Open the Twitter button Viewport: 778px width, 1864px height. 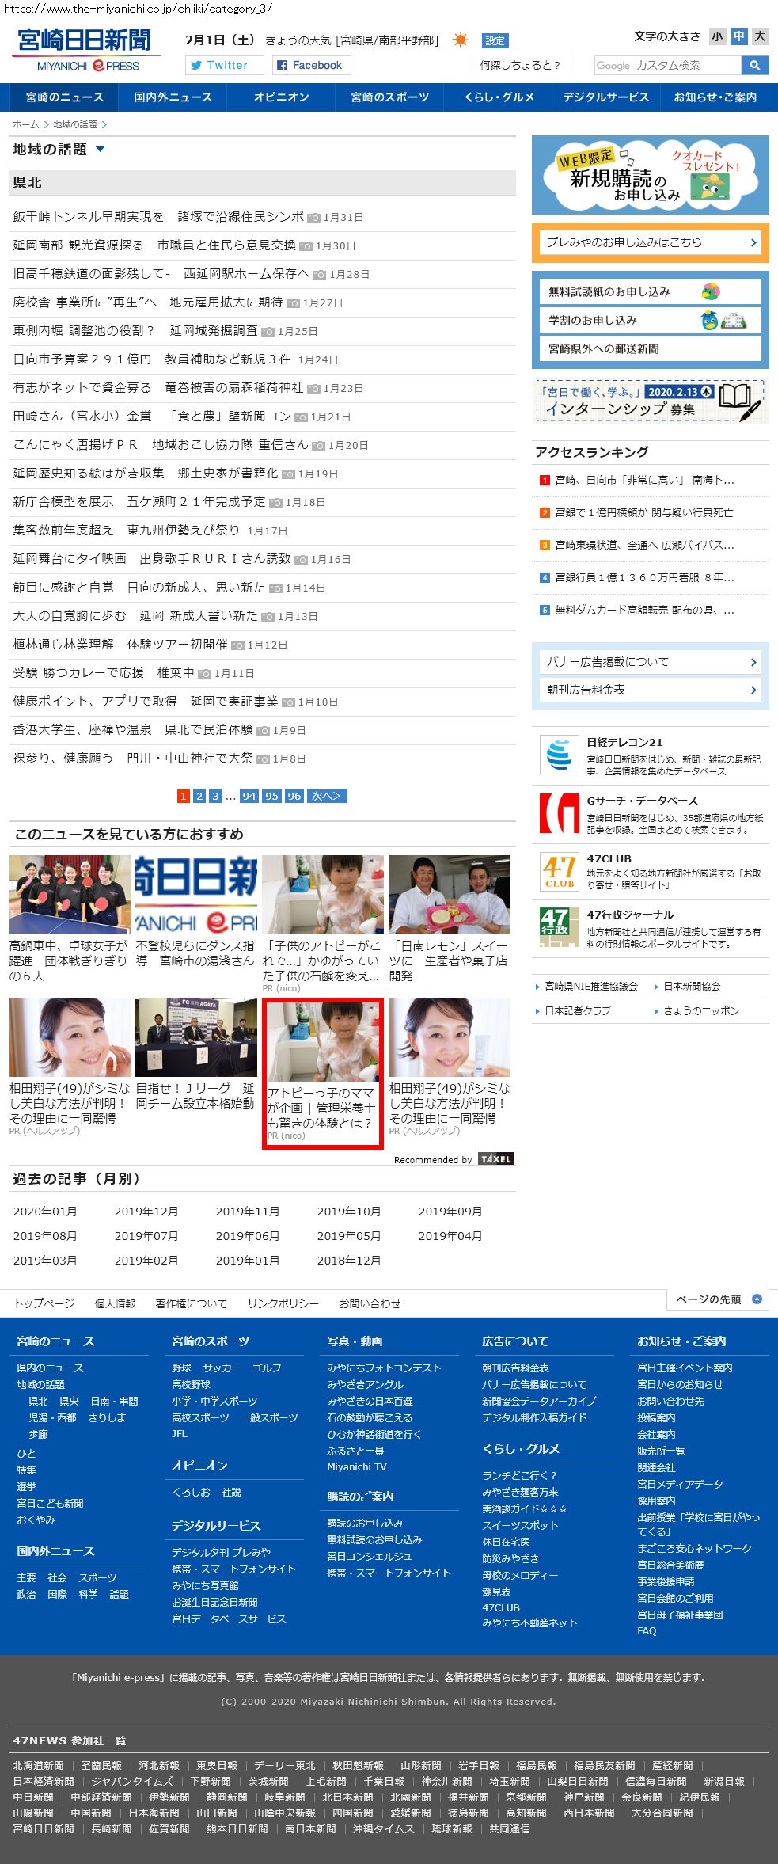(225, 65)
